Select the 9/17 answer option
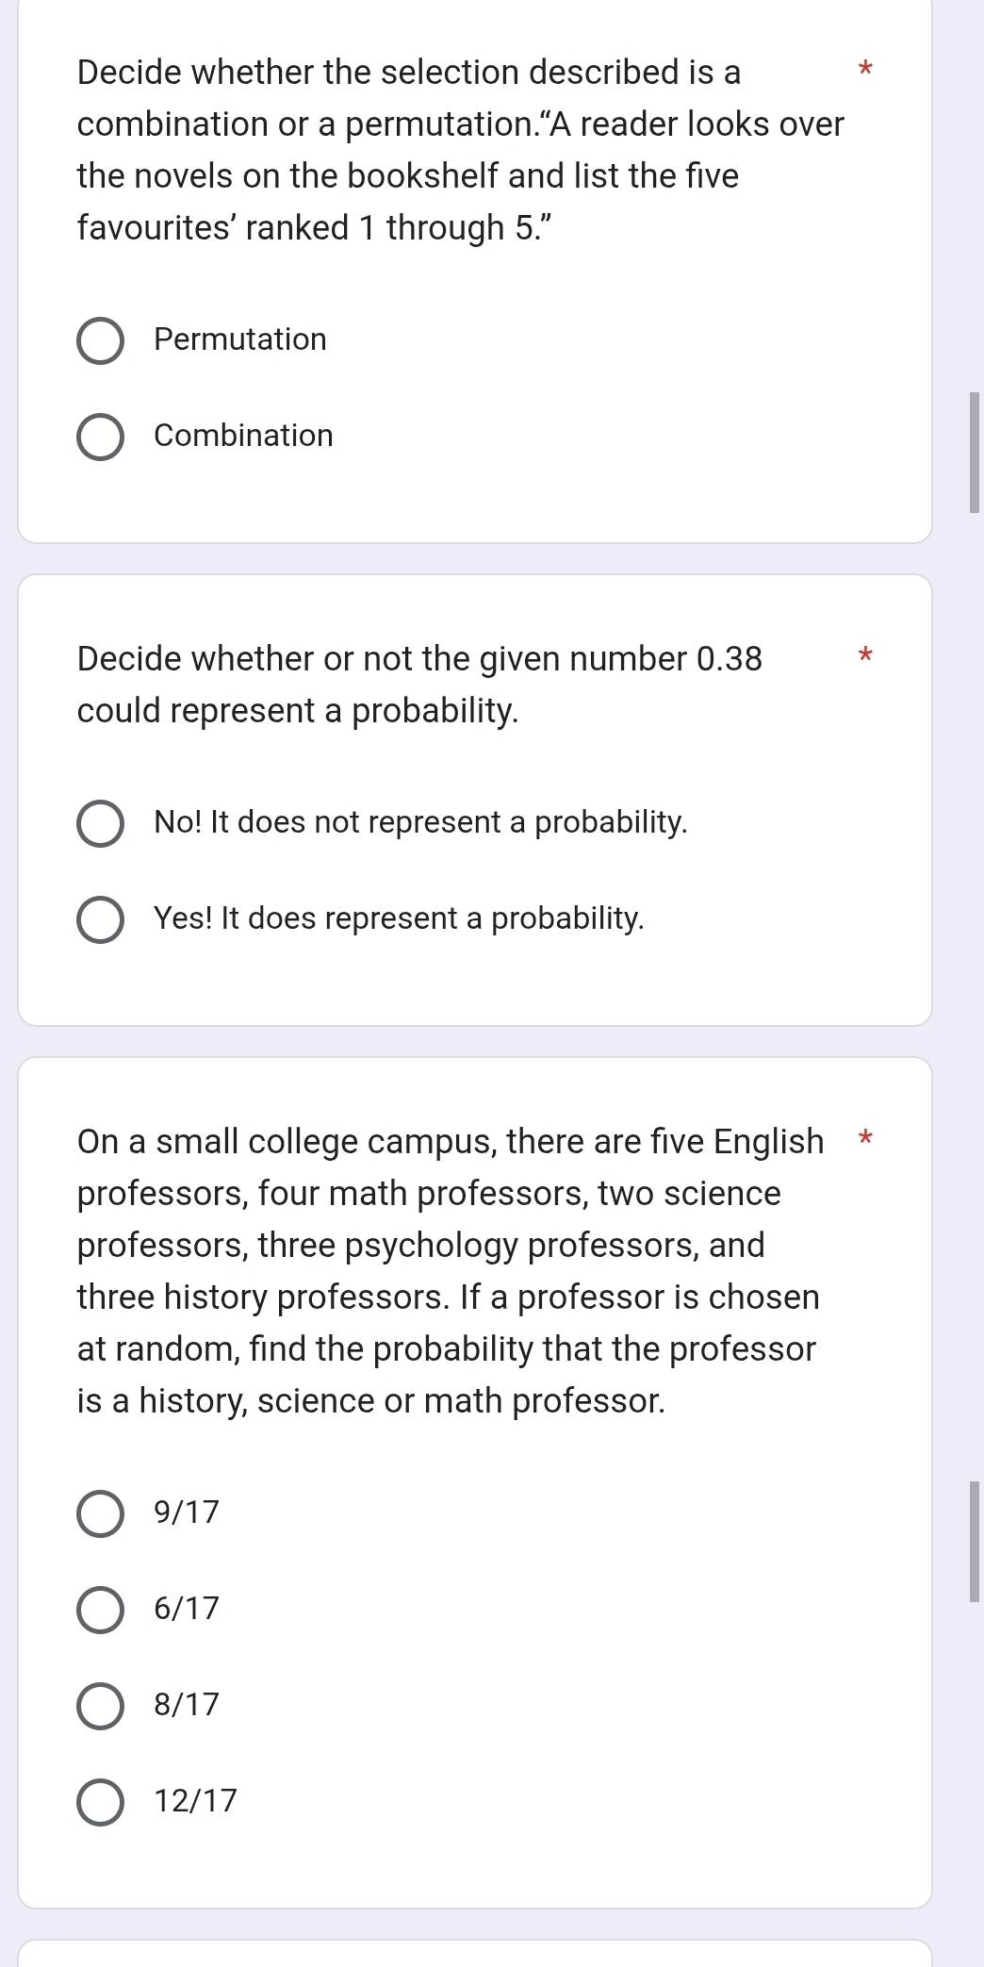The width and height of the screenshot is (984, 1967). 100,1513
